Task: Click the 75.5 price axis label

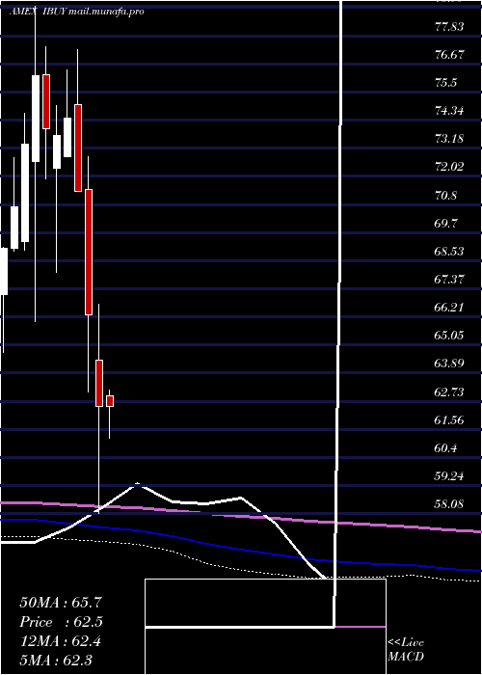Action: pyautogui.click(x=445, y=83)
